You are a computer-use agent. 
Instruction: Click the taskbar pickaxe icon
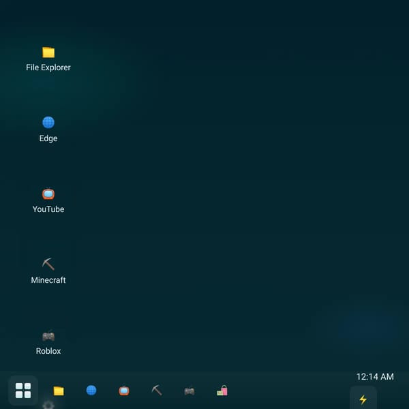click(157, 390)
